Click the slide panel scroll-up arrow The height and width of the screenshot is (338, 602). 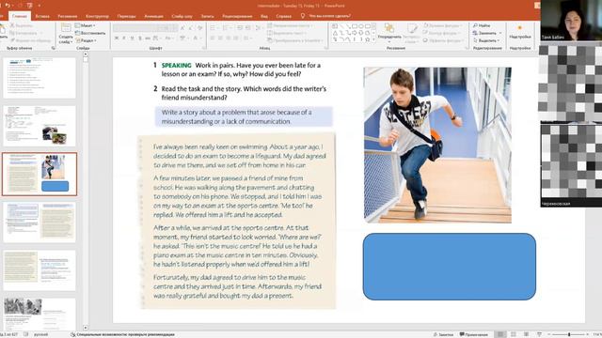[x=86, y=54]
